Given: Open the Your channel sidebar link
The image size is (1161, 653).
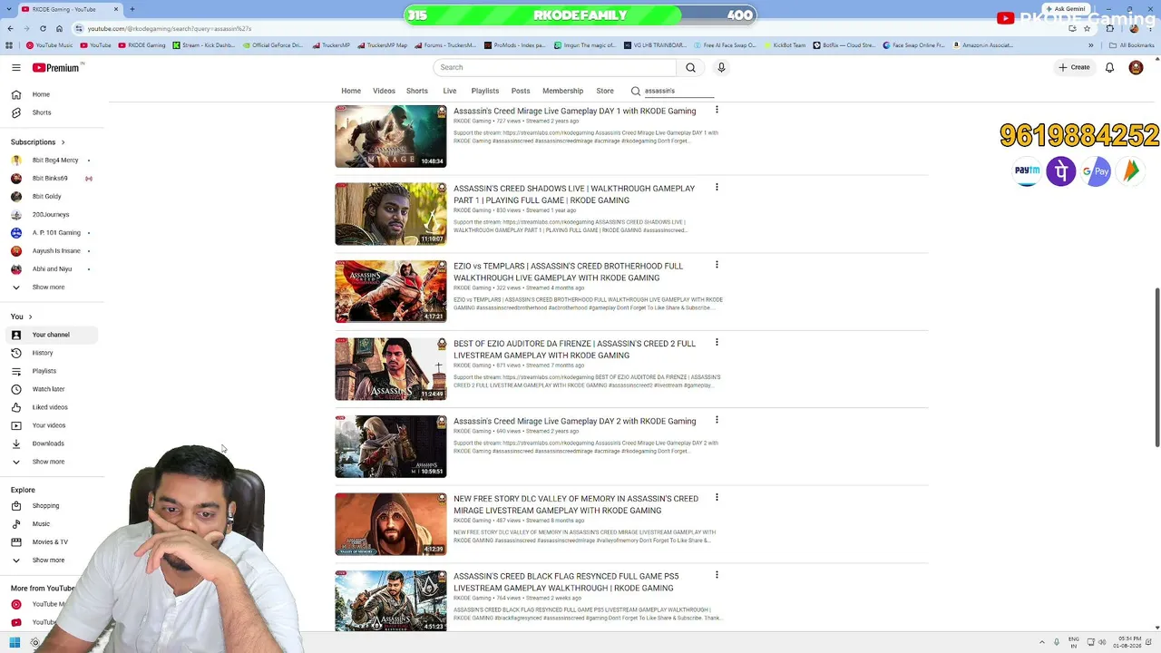Looking at the screenshot, I should 51,335.
